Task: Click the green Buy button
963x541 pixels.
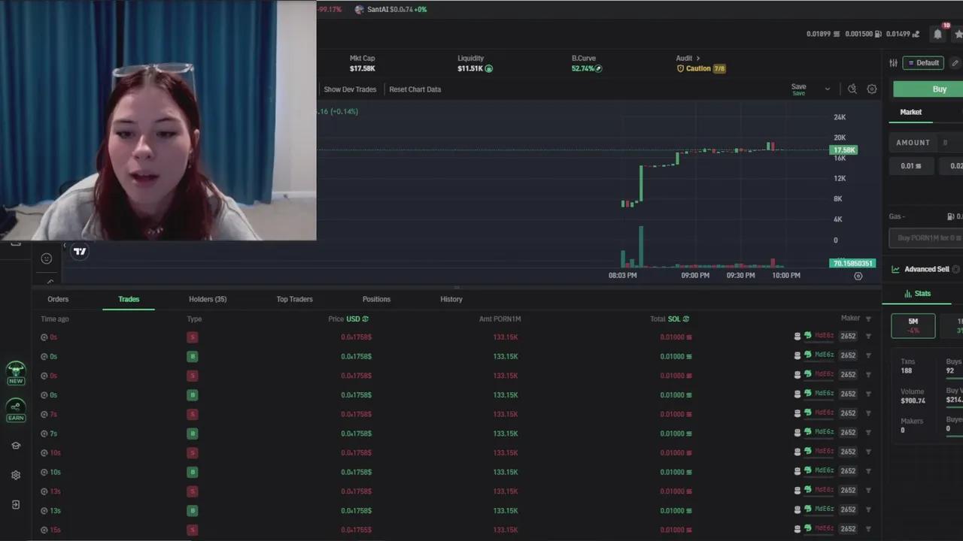Action: [928, 89]
